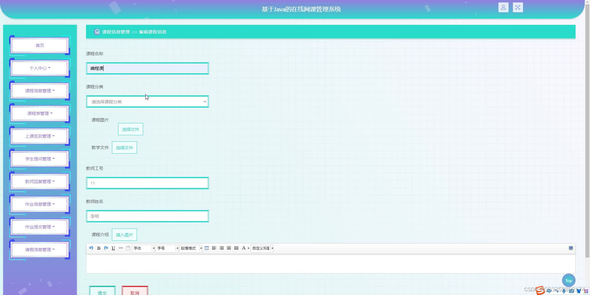Viewport: 590px width, 295px height.
Task: Click the blank document icon in editor toolbar
Action: coord(128,248)
